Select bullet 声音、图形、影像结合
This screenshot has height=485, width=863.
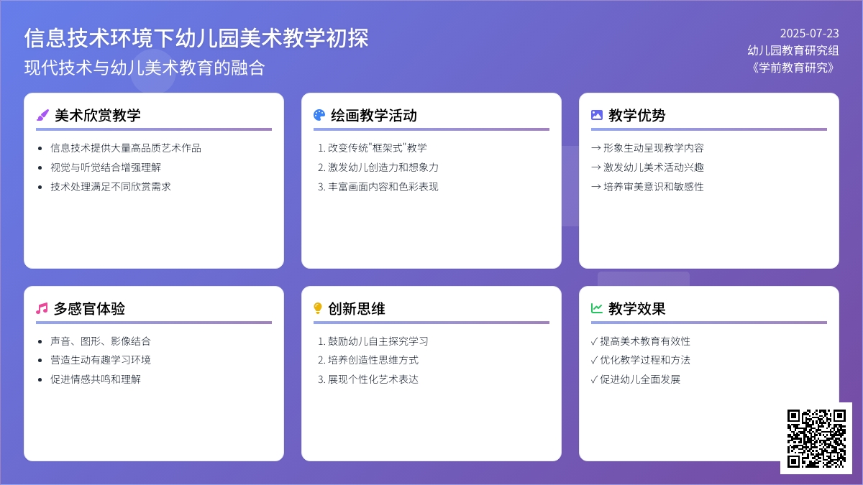[101, 341]
